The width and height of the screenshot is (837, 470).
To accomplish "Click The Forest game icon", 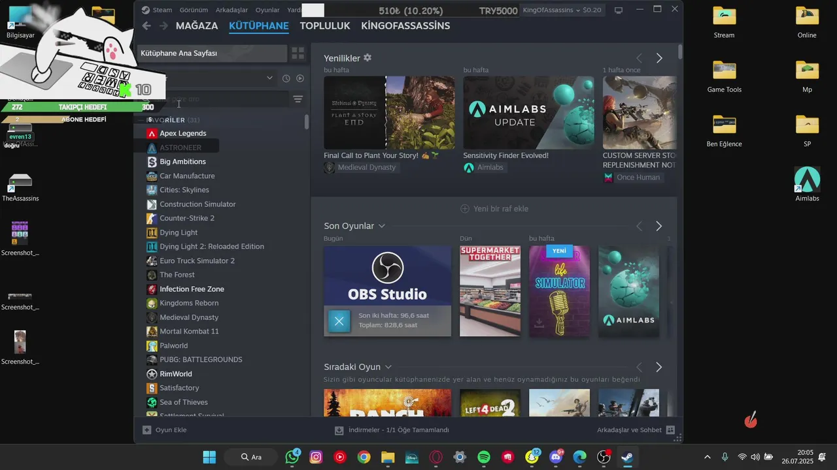I will click(152, 275).
